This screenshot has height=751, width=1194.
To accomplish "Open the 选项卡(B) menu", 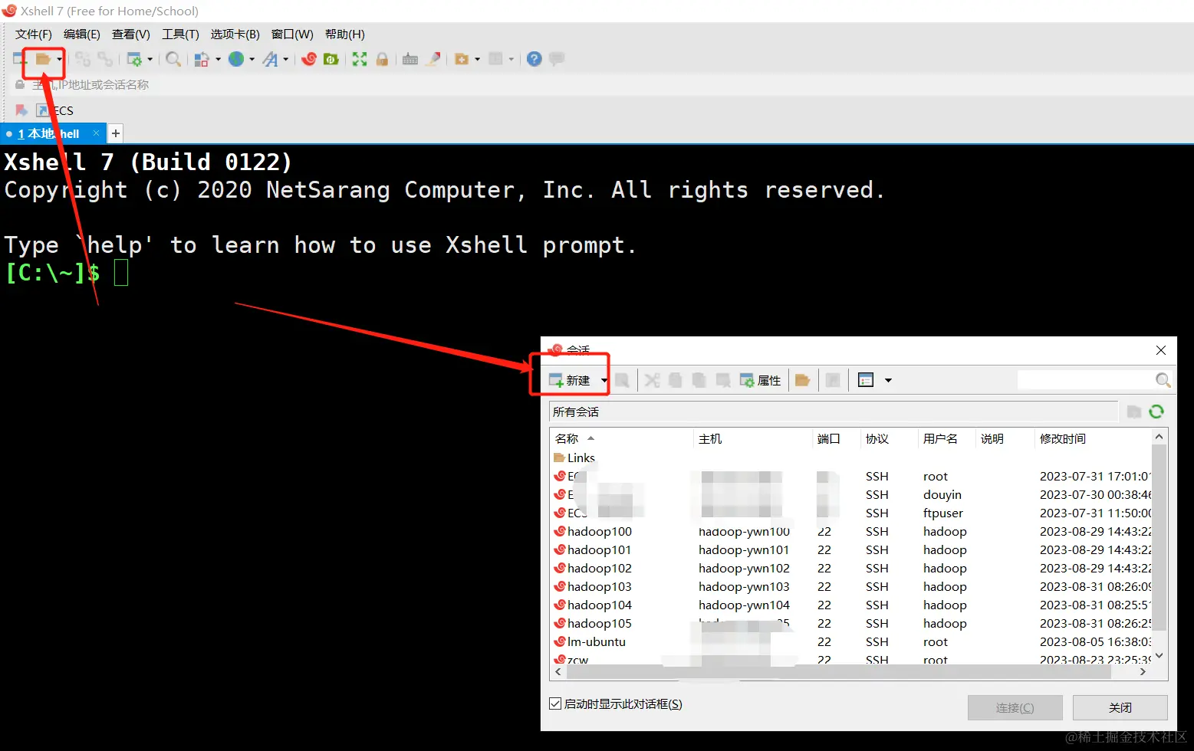I will [x=235, y=34].
